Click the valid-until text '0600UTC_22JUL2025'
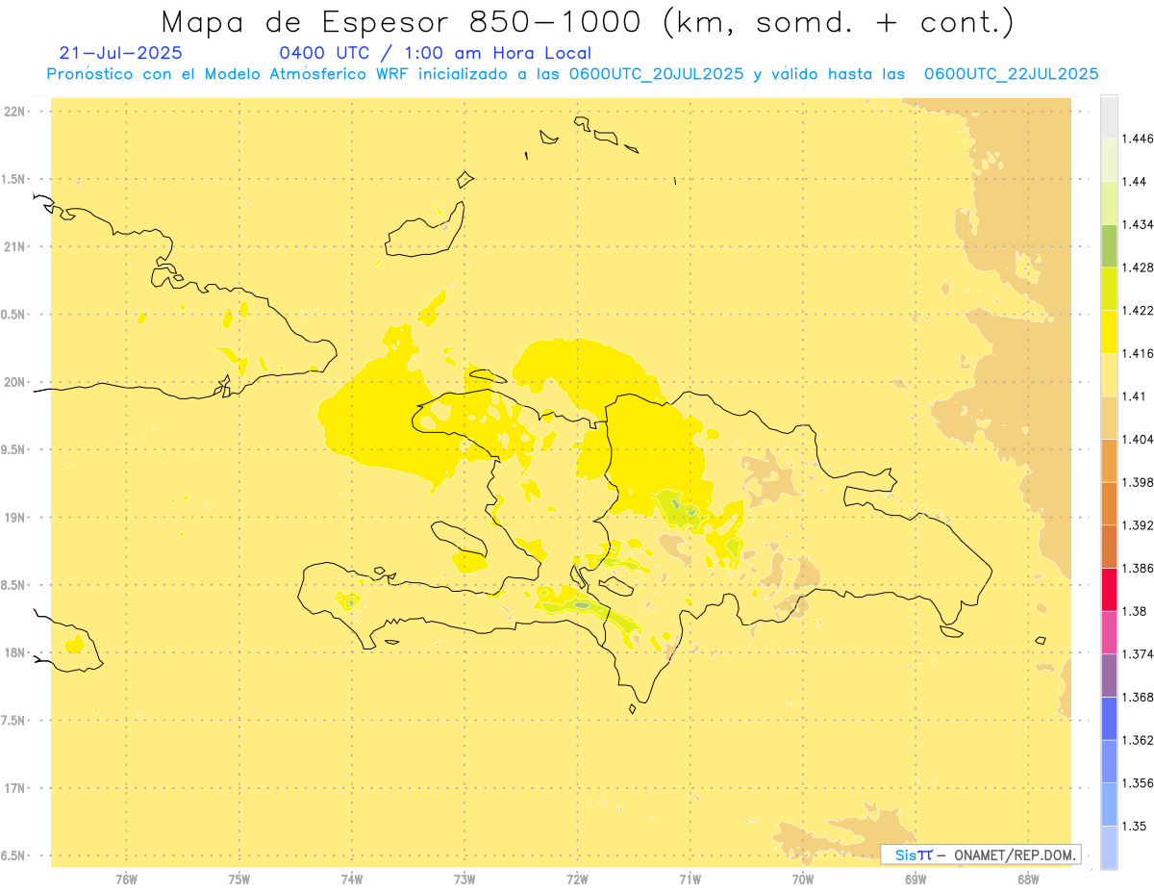 (x=1012, y=74)
